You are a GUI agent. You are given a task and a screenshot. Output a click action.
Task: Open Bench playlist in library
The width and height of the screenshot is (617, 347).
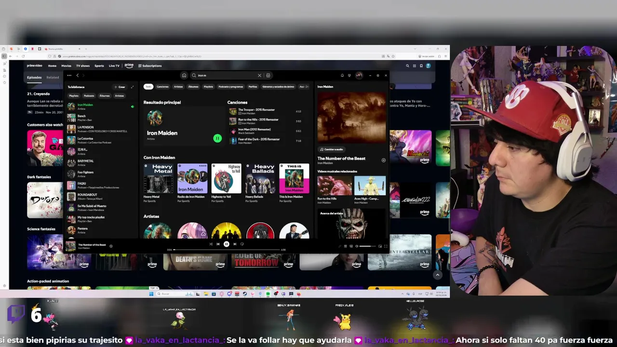point(100,118)
